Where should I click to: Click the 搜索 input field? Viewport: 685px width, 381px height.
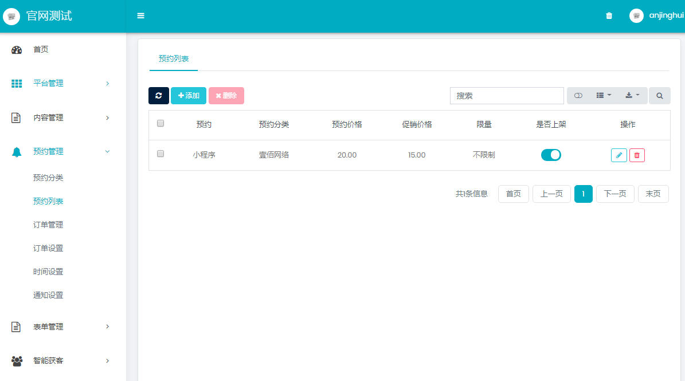point(507,96)
